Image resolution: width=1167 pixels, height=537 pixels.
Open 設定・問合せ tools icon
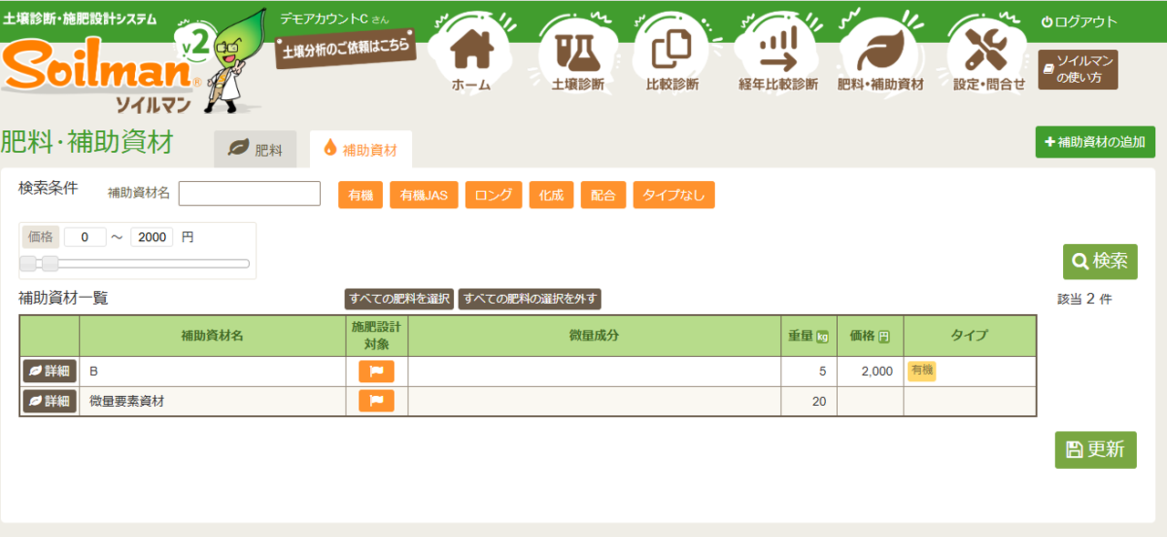[988, 55]
